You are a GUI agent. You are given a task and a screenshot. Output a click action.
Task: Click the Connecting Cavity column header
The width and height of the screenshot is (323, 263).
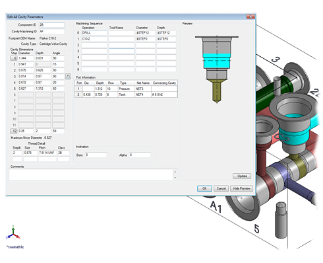164,83
